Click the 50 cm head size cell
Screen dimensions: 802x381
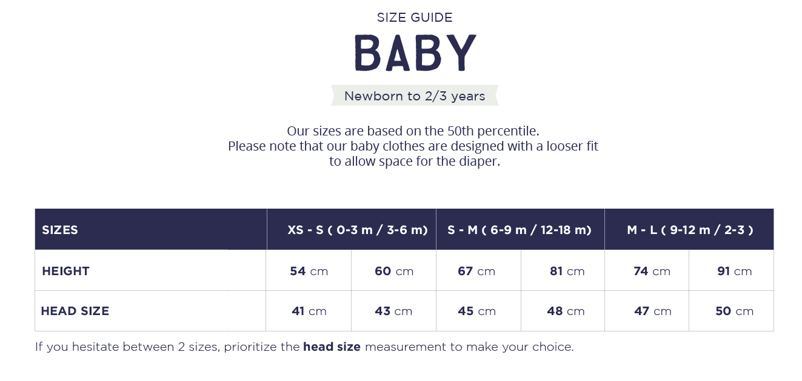[731, 311]
